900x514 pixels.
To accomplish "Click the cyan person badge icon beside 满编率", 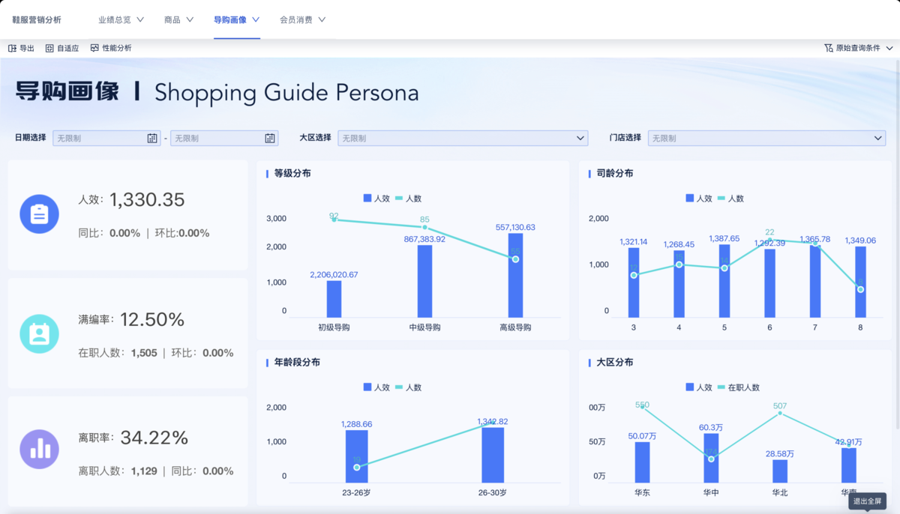I will click(x=39, y=333).
